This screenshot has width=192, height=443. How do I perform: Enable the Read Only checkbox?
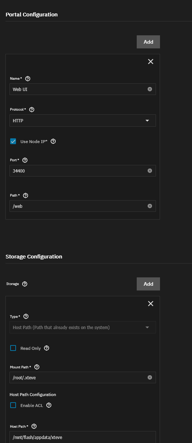click(x=13, y=348)
